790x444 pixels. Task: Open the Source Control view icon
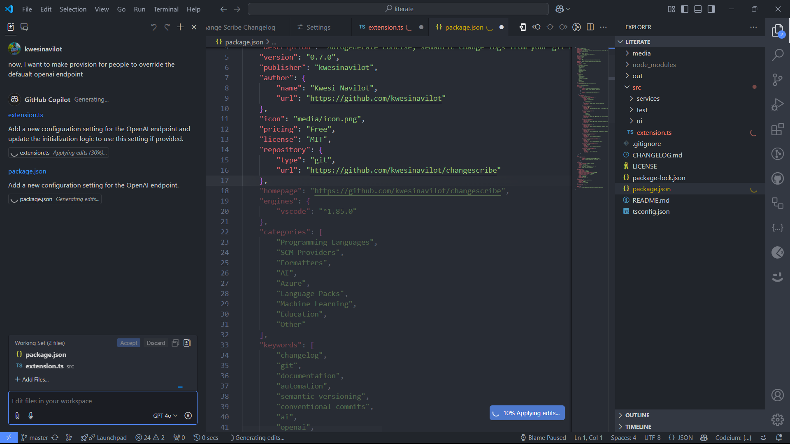[777, 80]
